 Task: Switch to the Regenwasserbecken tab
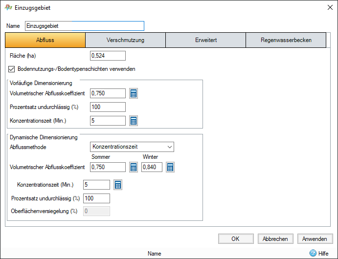click(x=286, y=40)
